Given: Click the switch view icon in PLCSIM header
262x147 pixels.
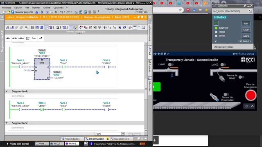Looking at the screenshot, I should coord(250,11).
